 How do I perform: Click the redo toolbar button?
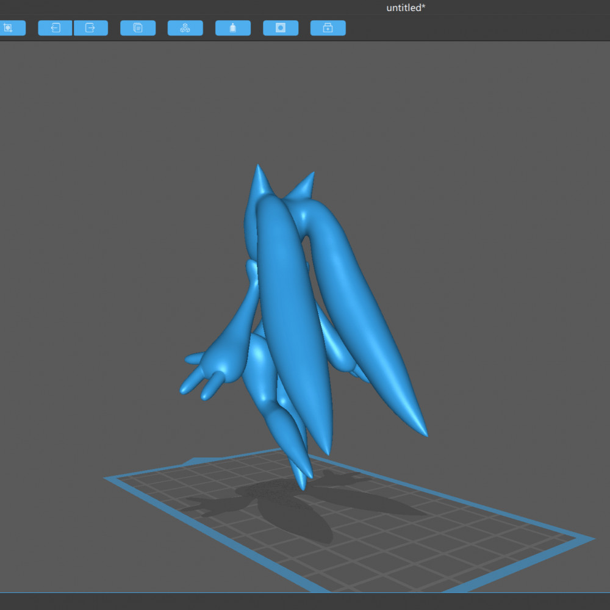point(91,28)
